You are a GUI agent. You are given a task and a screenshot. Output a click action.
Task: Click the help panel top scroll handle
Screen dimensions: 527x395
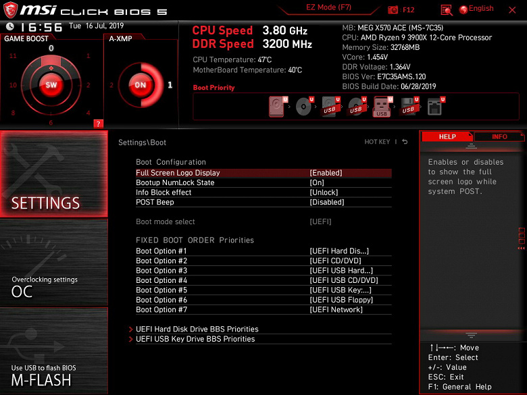(x=471, y=146)
